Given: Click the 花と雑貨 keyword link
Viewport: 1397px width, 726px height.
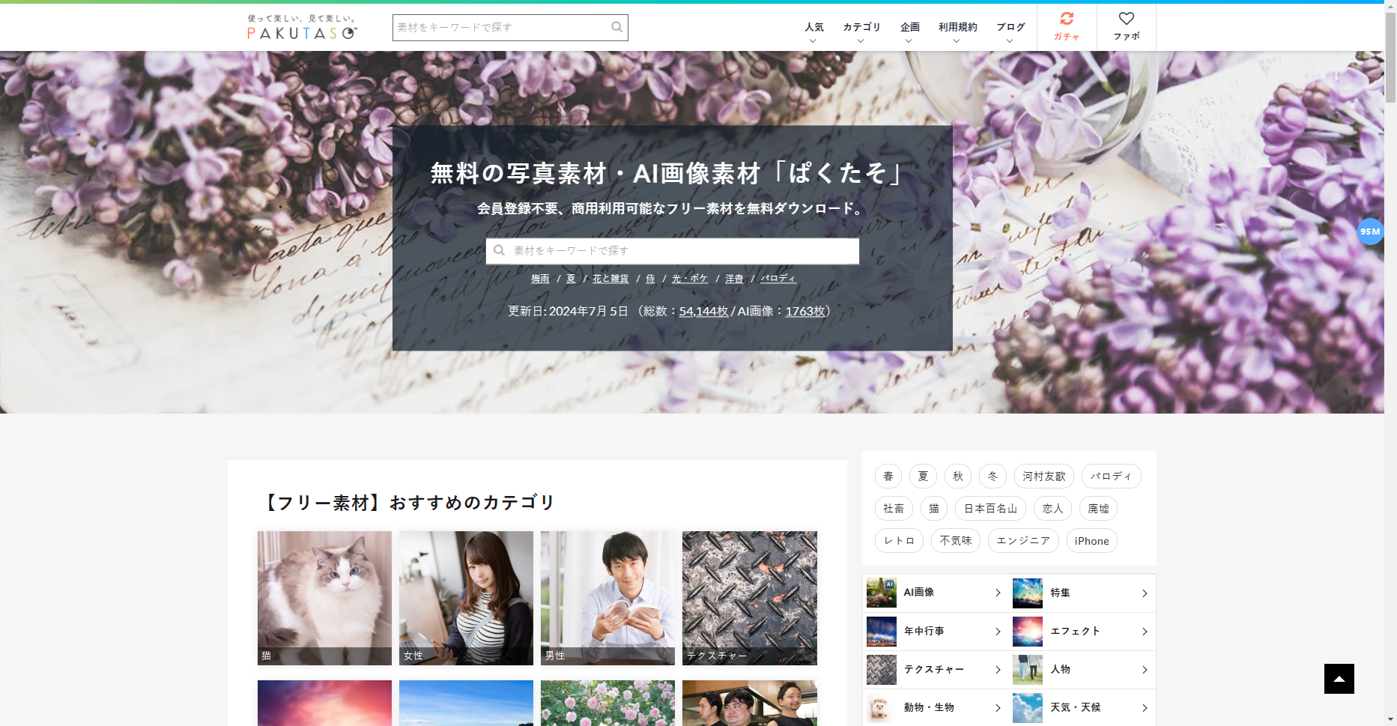Looking at the screenshot, I should pos(610,279).
